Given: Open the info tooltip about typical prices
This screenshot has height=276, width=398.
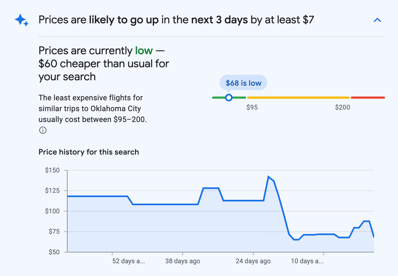Looking at the screenshot, I should pyautogui.click(x=43, y=130).
